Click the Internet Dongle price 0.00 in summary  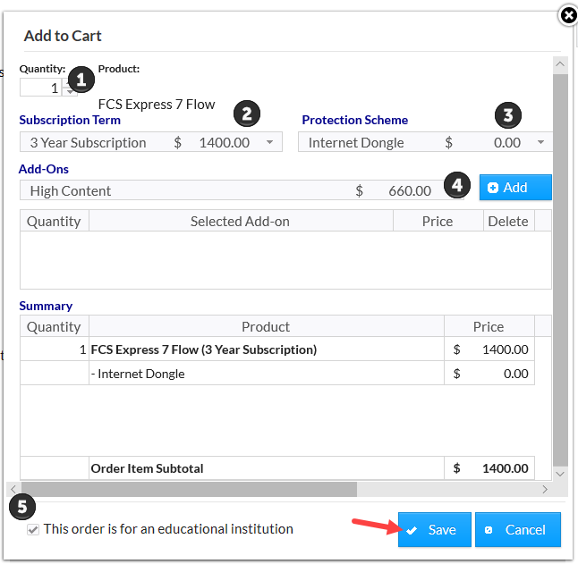515,374
